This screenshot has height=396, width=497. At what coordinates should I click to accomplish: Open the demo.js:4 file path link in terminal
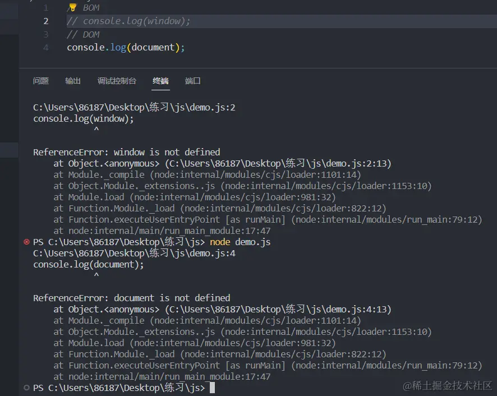point(134,253)
